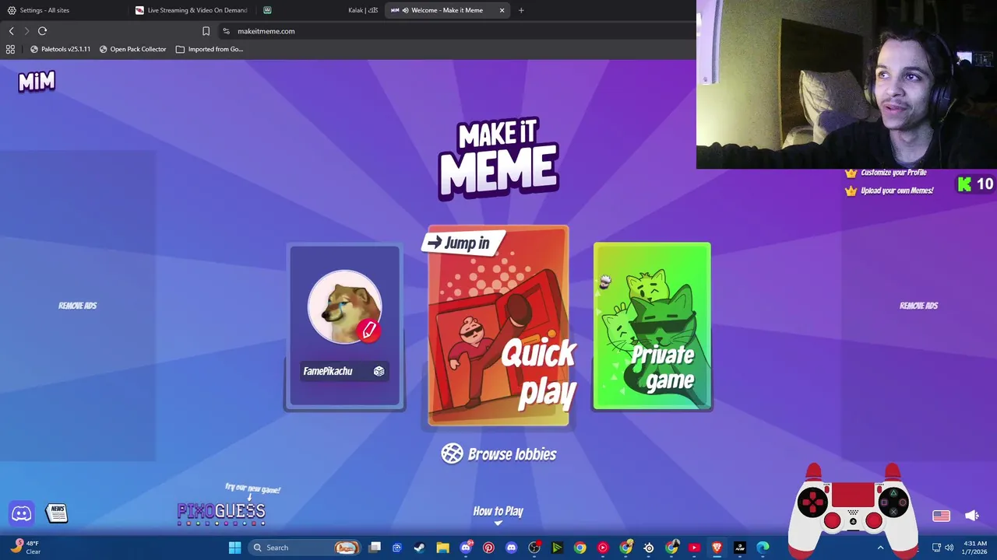
Task: Click the FamePikachu username field
Action: click(x=344, y=371)
